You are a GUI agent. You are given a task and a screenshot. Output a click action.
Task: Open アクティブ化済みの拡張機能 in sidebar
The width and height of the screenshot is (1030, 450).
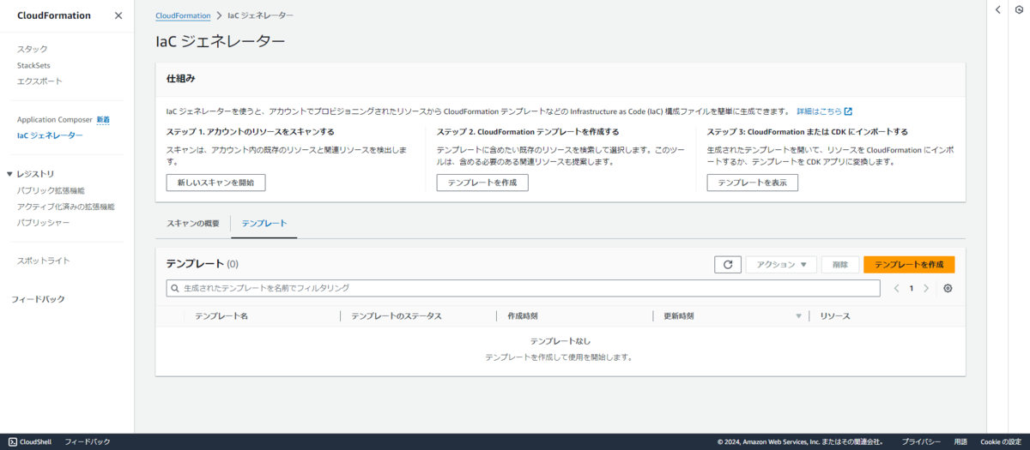click(65, 207)
